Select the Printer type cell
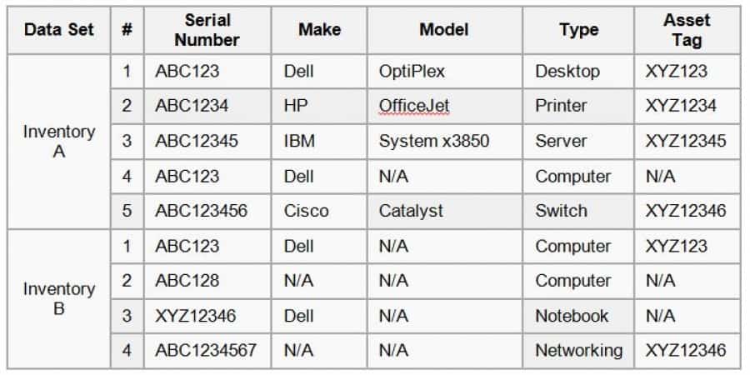 point(561,107)
